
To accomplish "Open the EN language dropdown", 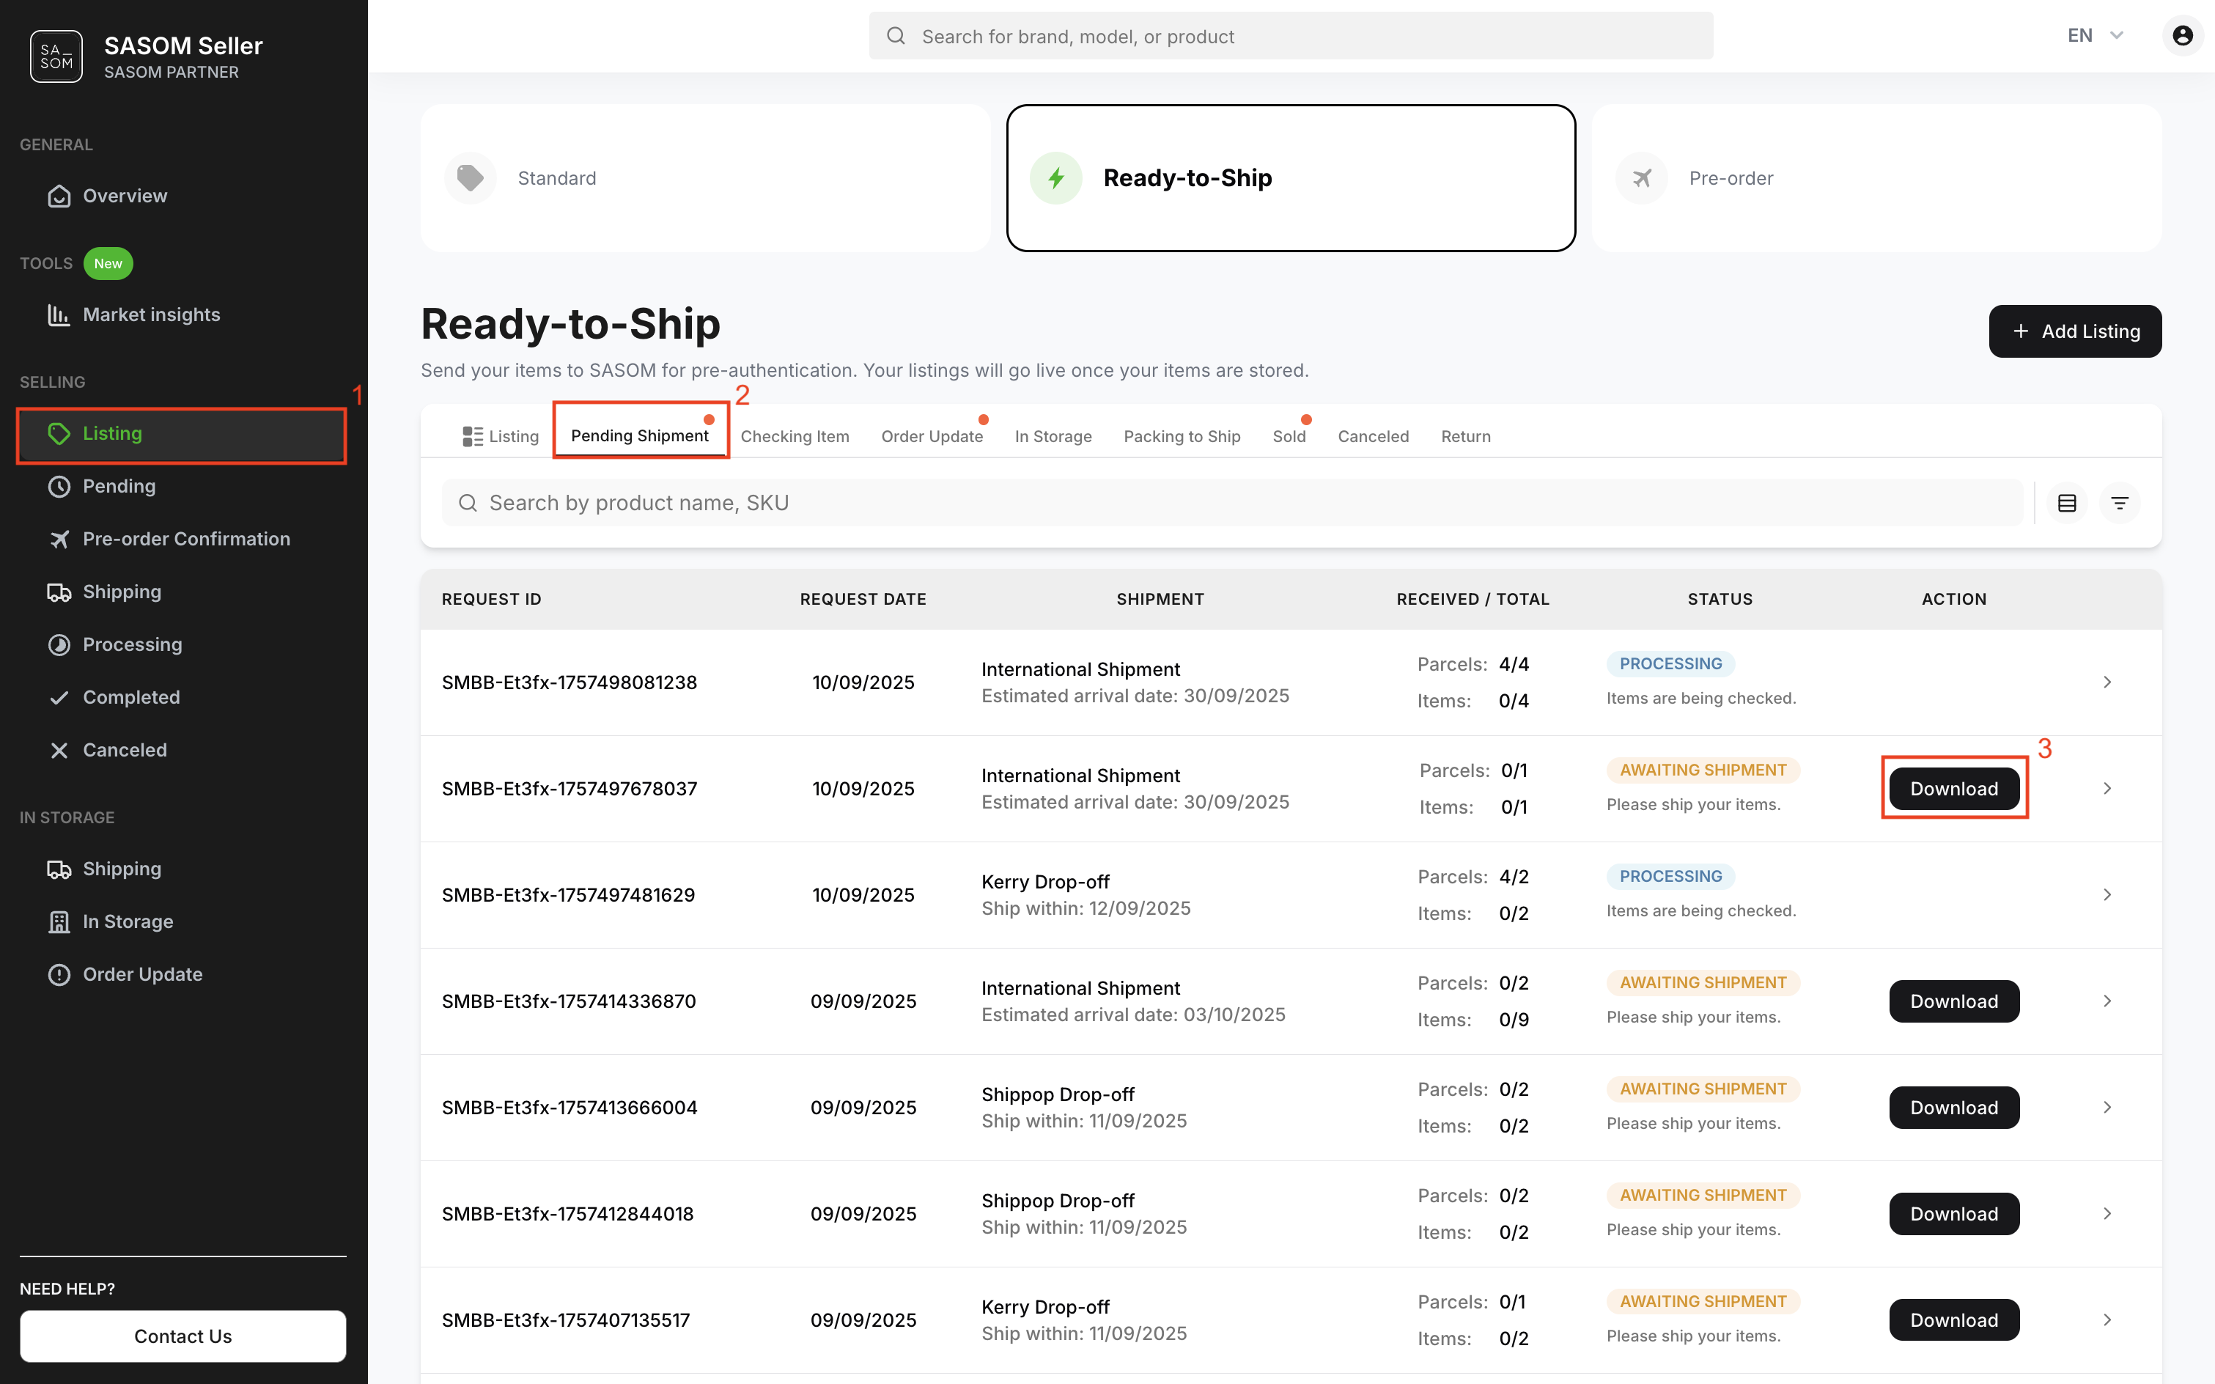I will (x=2094, y=36).
